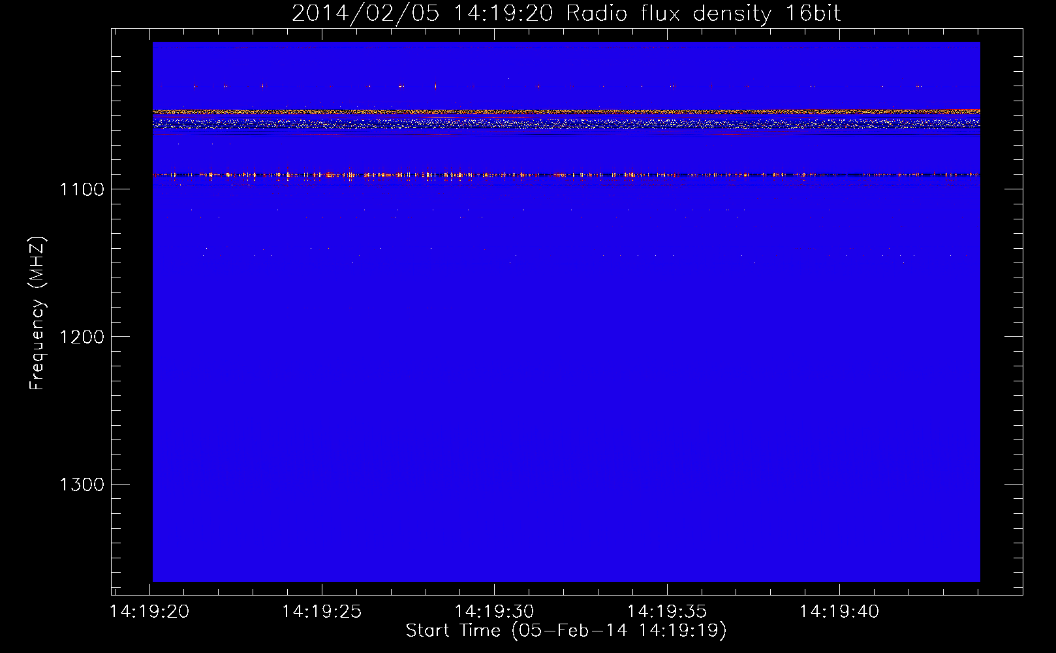Screen dimensions: 1056x653
Task: Click the 1100 frequency tick label
Action: (x=82, y=189)
